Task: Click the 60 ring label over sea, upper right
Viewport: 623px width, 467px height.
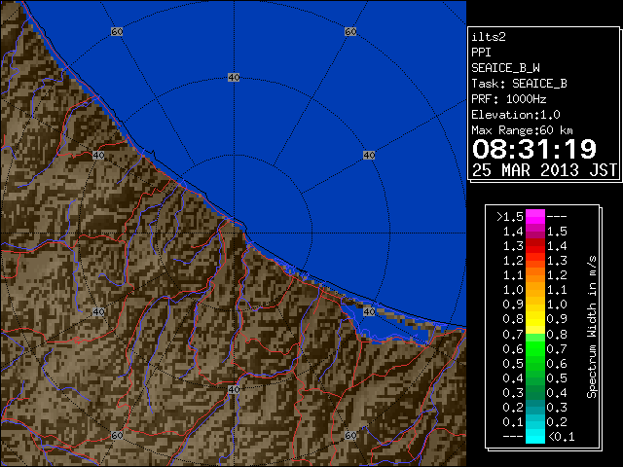Action: (x=350, y=32)
